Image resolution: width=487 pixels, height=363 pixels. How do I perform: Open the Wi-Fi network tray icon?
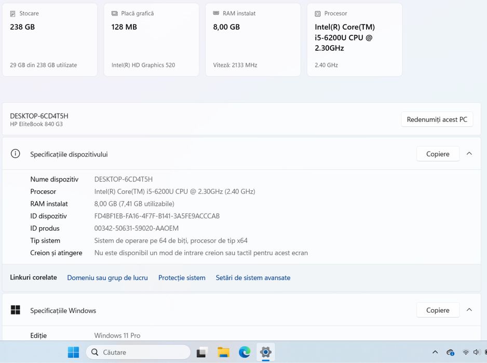(466, 352)
